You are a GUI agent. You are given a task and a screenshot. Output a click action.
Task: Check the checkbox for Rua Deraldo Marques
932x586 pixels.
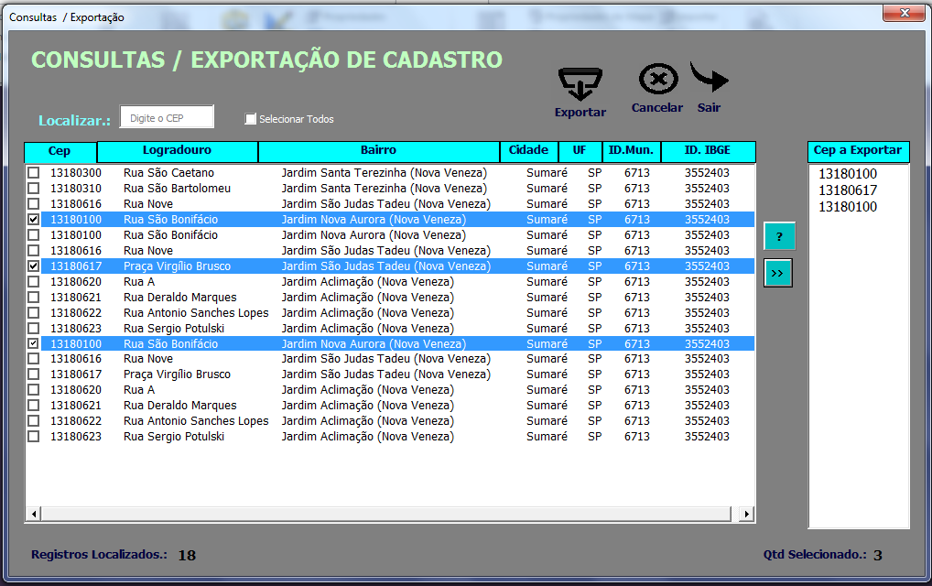[33, 297]
